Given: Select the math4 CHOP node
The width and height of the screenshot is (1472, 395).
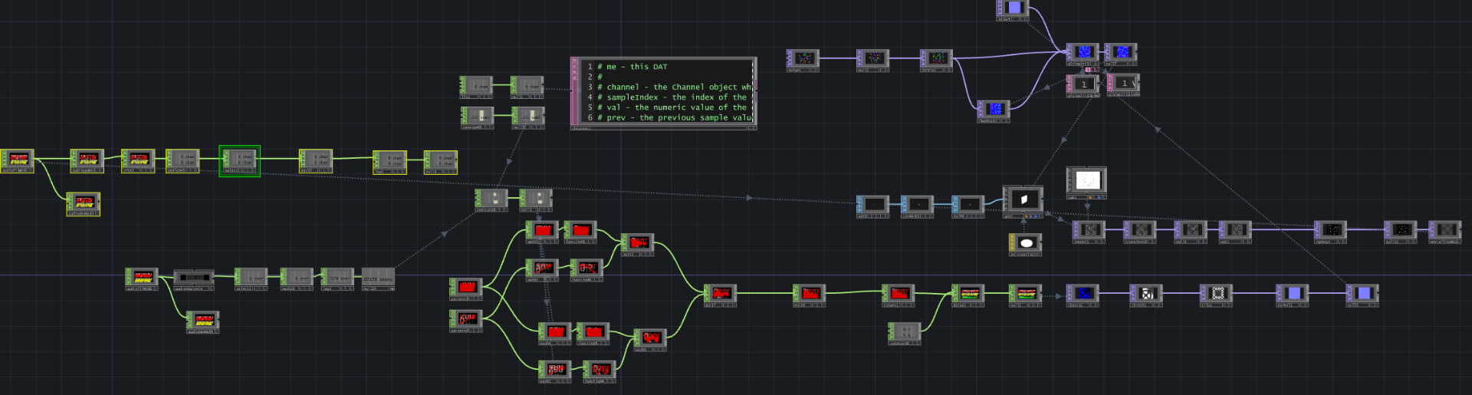Looking at the screenshot, I should (555, 334).
